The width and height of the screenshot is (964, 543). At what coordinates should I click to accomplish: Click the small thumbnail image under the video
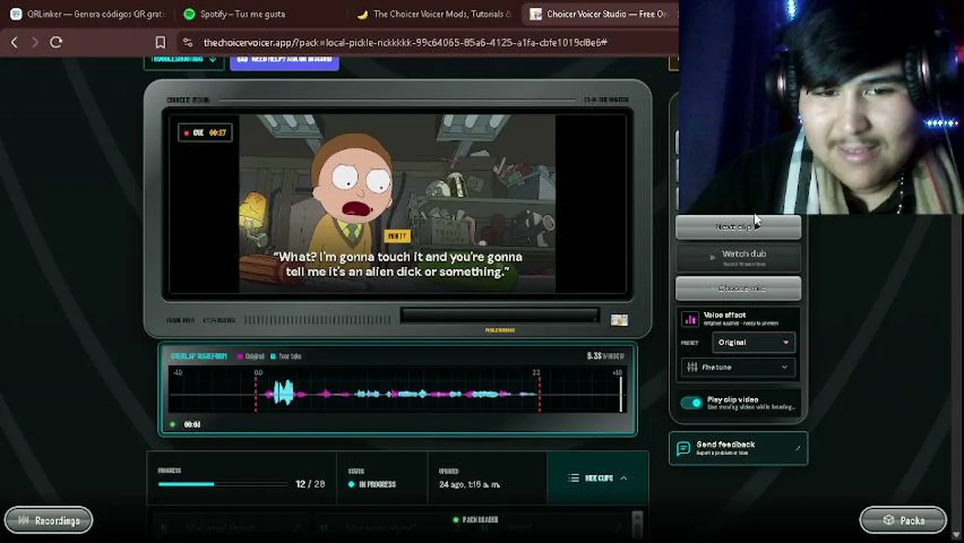pyautogui.click(x=619, y=320)
